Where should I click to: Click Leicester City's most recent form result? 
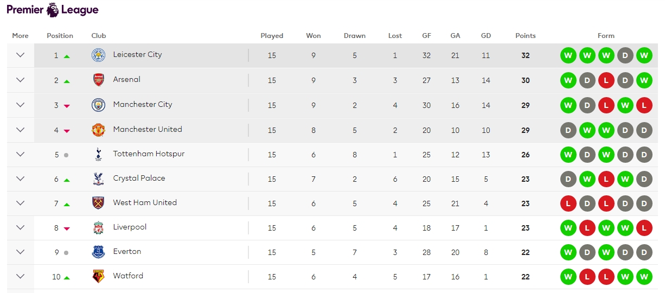point(644,55)
